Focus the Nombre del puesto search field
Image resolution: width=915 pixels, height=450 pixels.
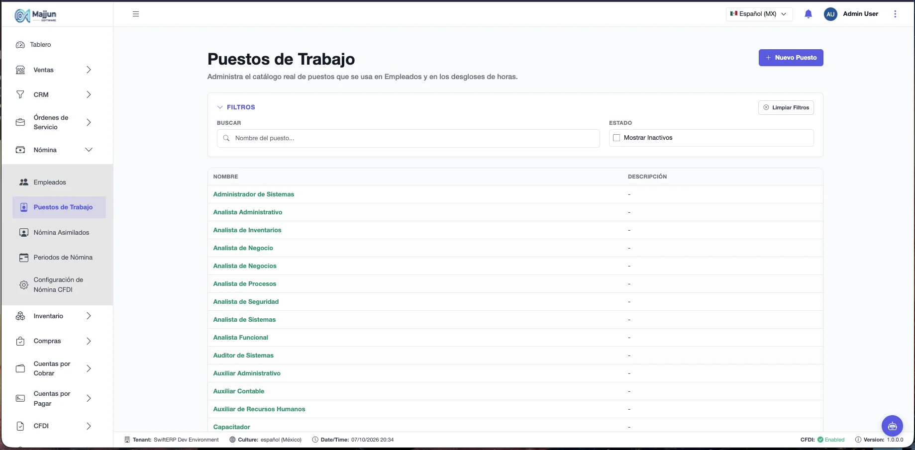click(x=408, y=138)
